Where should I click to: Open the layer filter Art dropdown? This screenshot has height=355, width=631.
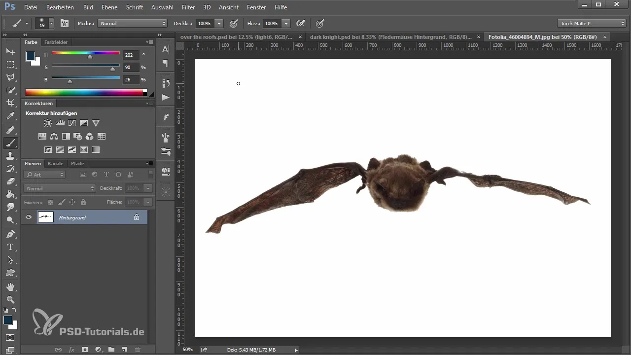44,175
